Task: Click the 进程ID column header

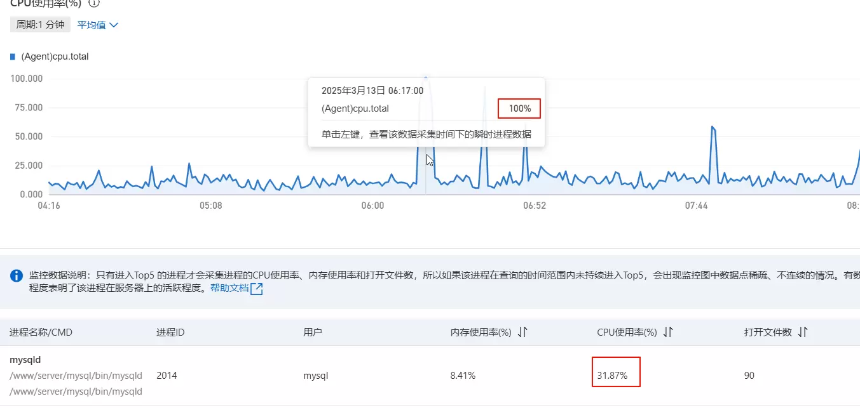Action: (170, 332)
